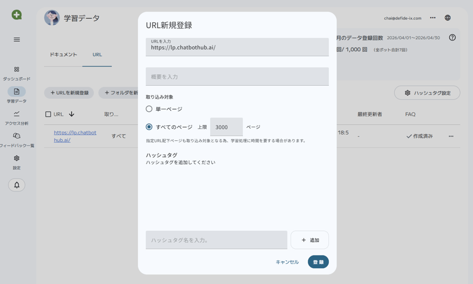Click the notification bell icon

point(16,185)
